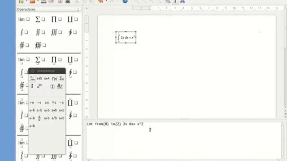Insert triple integral with both limits
The height and width of the screenshot is (161, 287).
tap(57, 156)
